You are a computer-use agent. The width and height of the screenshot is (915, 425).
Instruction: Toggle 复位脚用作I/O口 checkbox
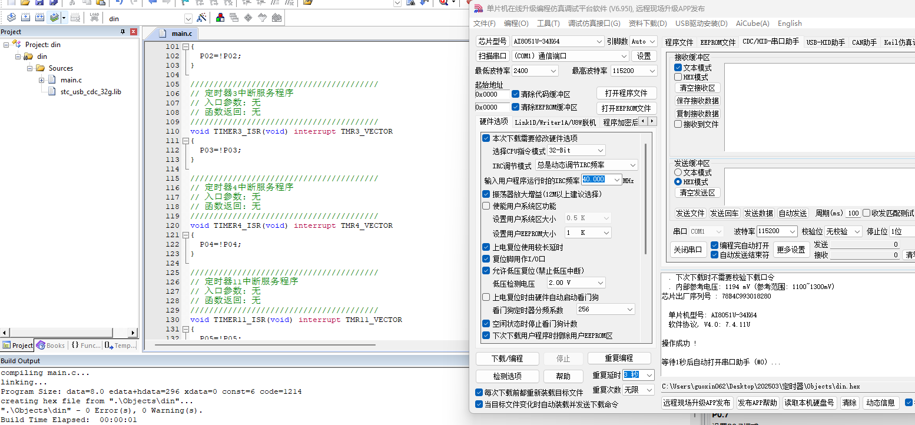tap(486, 258)
